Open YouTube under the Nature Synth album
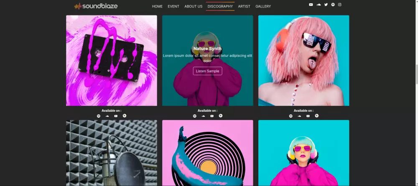 (212, 116)
